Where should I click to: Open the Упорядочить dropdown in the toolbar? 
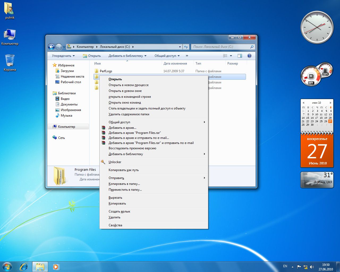click(x=63, y=56)
